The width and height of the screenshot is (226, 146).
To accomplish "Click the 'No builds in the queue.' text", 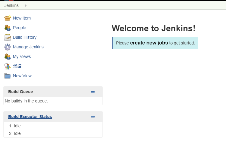I will (27, 101).
